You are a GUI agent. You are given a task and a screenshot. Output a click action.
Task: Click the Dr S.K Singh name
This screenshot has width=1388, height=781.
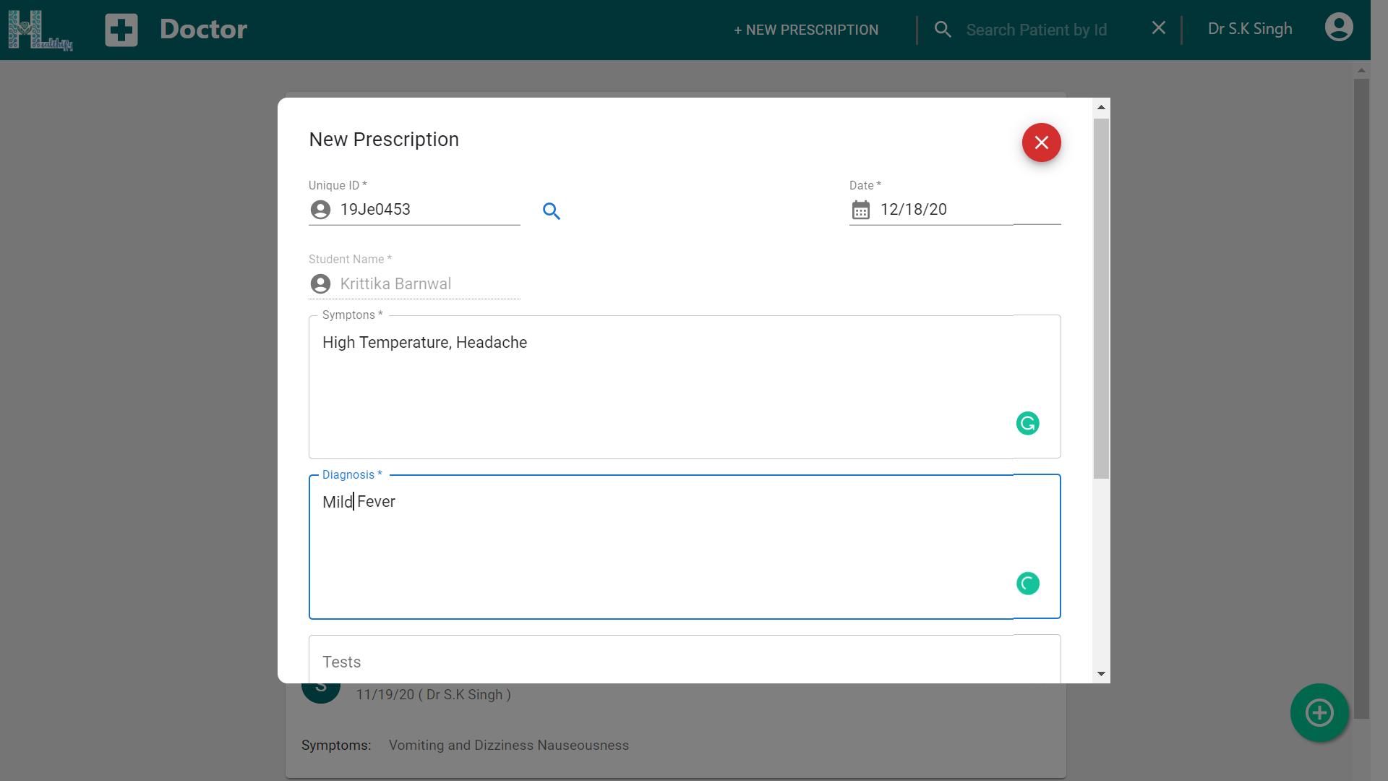(1249, 29)
